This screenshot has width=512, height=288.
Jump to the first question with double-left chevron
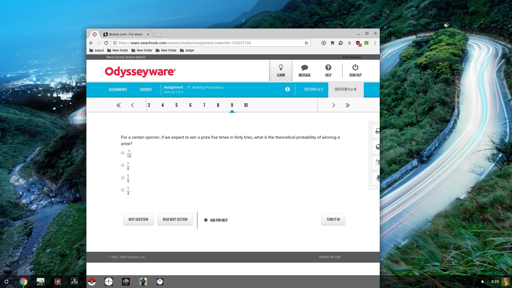[118, 105]
